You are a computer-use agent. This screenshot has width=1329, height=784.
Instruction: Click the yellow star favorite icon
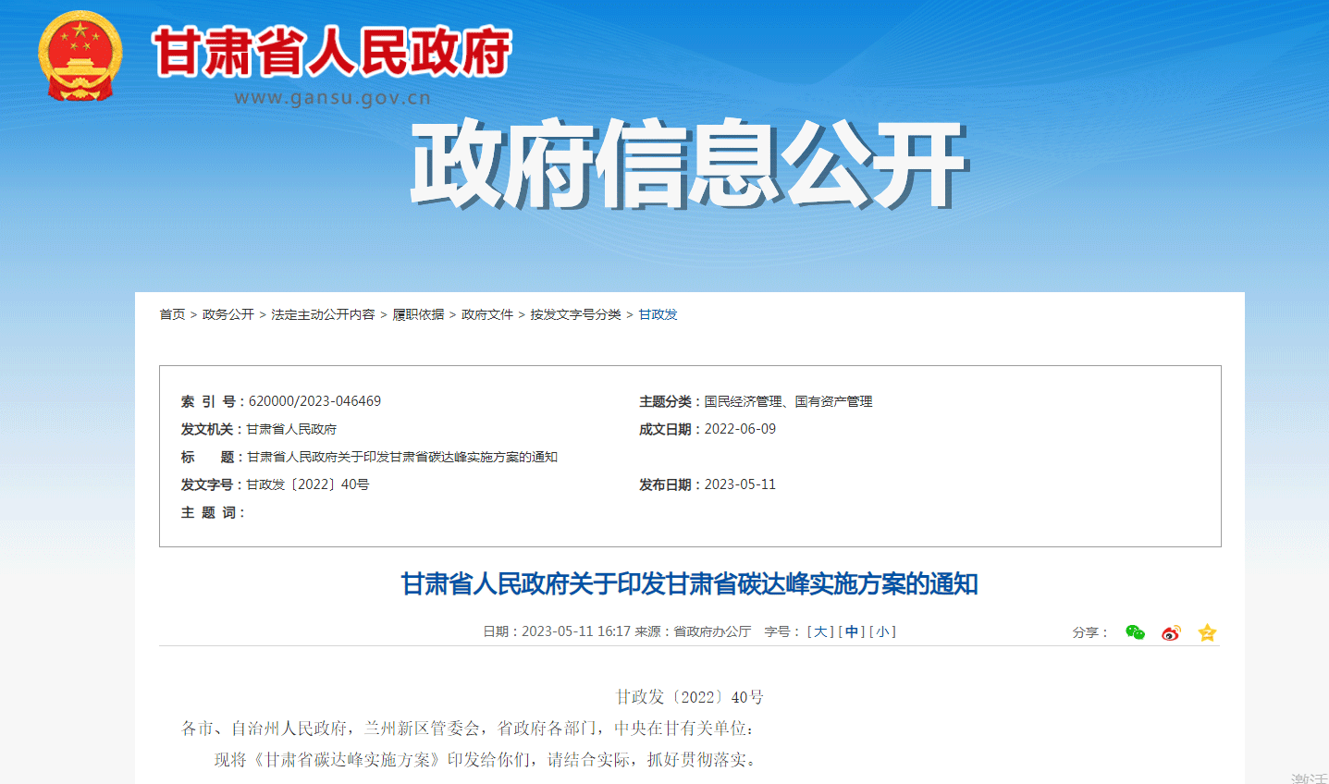click(1207, 632)
